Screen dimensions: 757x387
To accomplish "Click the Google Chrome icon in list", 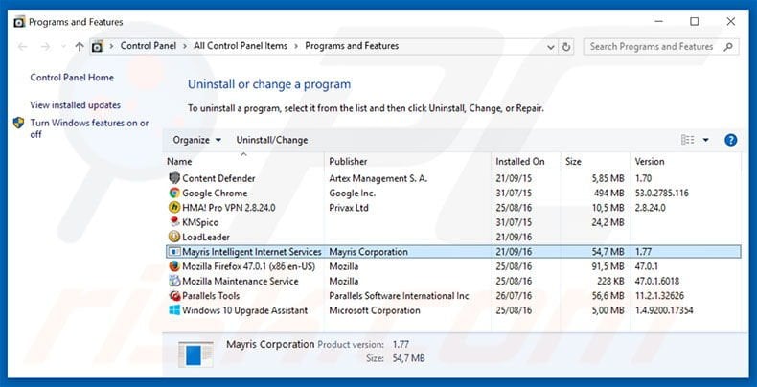I will click(174, 193).
